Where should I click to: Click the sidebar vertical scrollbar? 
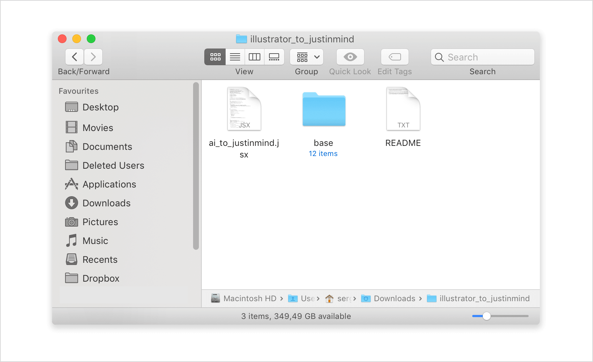[196, 166]
